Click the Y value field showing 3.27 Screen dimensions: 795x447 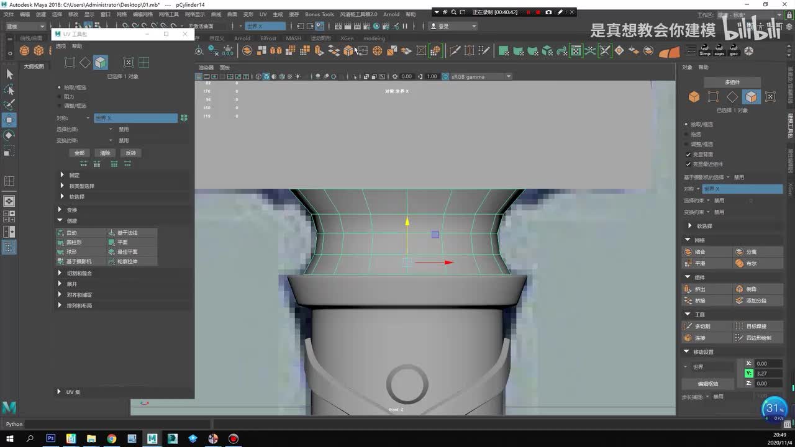[768, 373]
